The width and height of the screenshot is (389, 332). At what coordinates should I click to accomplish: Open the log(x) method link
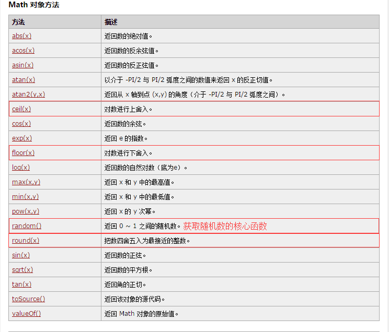click(21, 168)
